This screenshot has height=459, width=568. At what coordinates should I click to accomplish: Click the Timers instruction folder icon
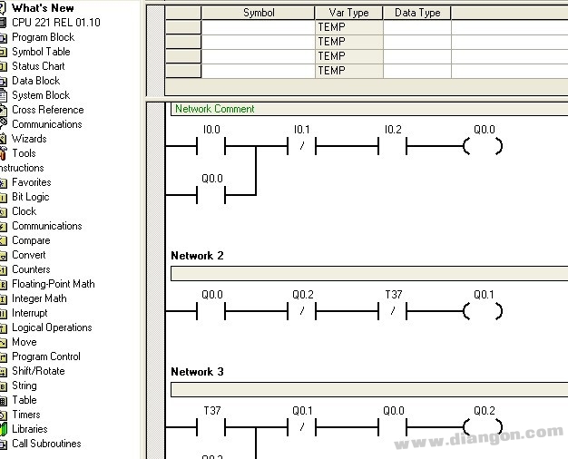coord(3,415)
